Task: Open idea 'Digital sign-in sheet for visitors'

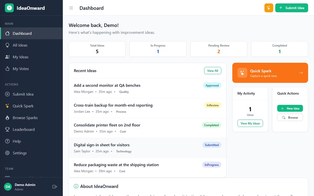Action: click(147, 148)
